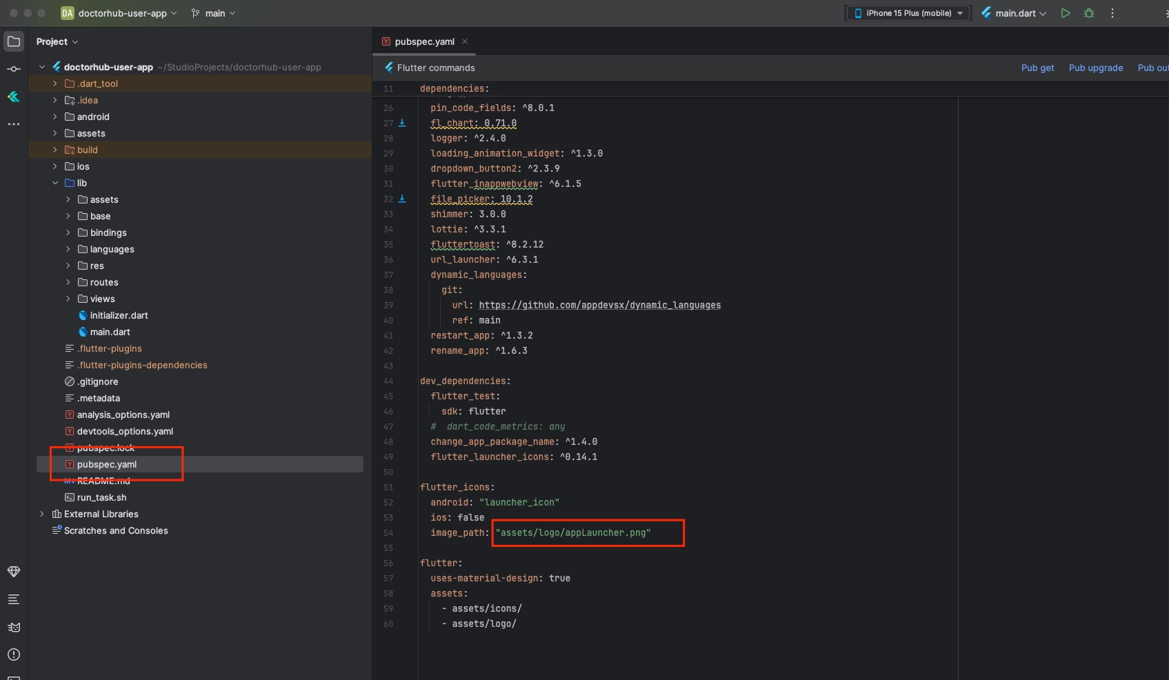1169x680 pixels.
Task: Open the iPhone 15 Plus device selector
Action: click(908, 13)
